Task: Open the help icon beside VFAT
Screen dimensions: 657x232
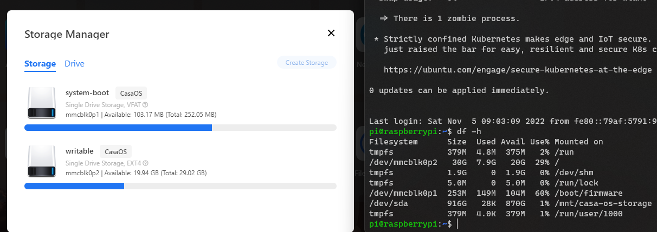Action: pyautogui.click(x=145, y=104)
